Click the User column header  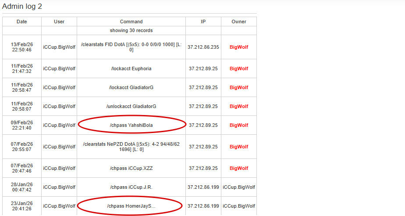click(59, 22)
